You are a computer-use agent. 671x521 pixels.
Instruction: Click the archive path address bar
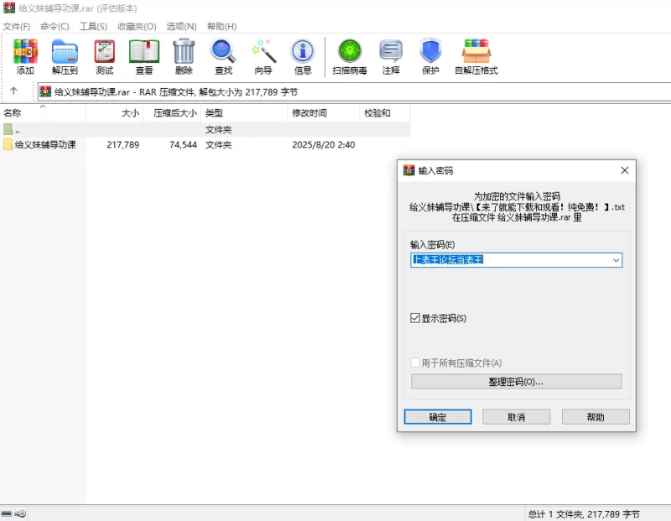(x=354, y=91)
